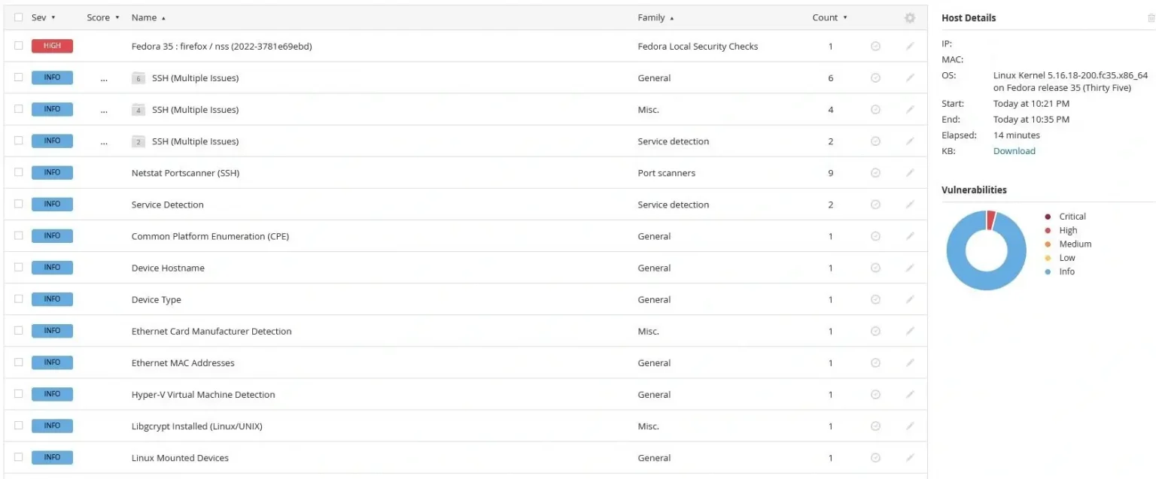Viewport: 1156px width, 479px height.
Task: Click the pencil edit icon for Fedora 35 row
Action: (x=910, y=47)
